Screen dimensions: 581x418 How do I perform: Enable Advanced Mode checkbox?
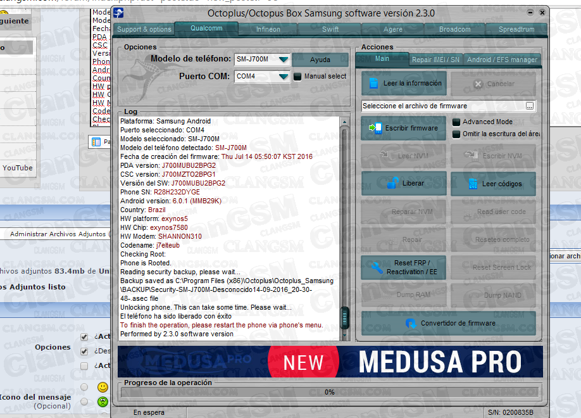click(x=456, y=122)
